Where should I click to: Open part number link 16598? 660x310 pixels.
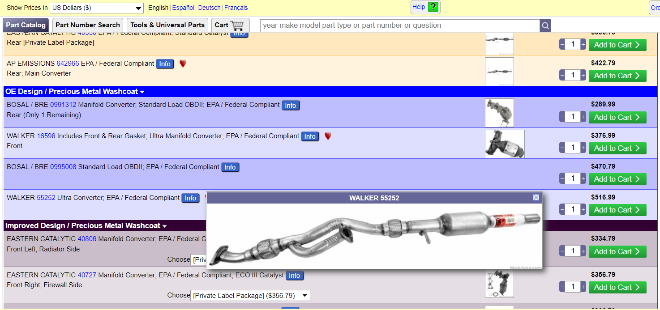[x=46, y=136]
